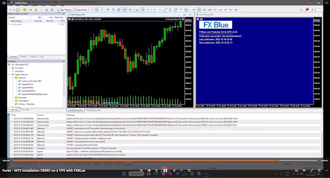Select the equidistant channel tool
Screen dimensions: 330x178
[170, 10]
